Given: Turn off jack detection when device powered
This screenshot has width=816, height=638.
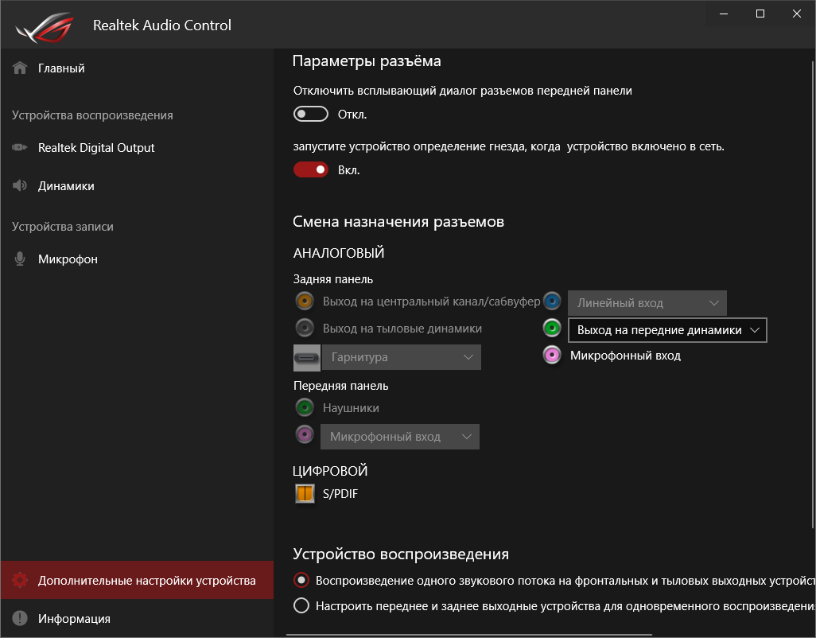Looking at the screenshot, I should pos(311,169).
